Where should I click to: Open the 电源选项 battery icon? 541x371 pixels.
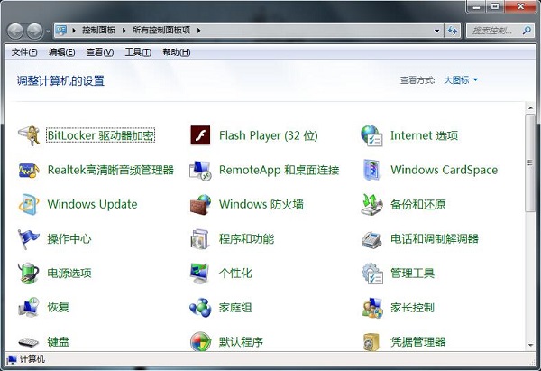[x=28, y=273]
